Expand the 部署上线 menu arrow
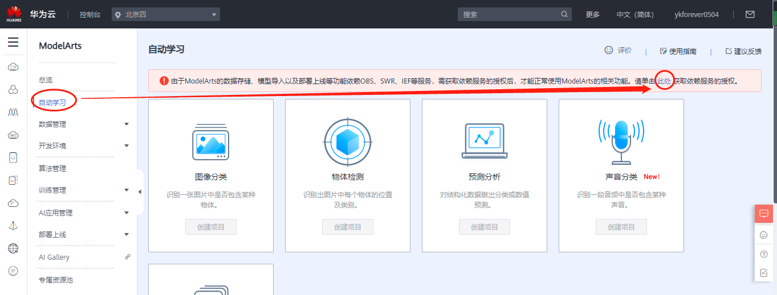Viewport: 777px width, 295px height. coord(127,234)
